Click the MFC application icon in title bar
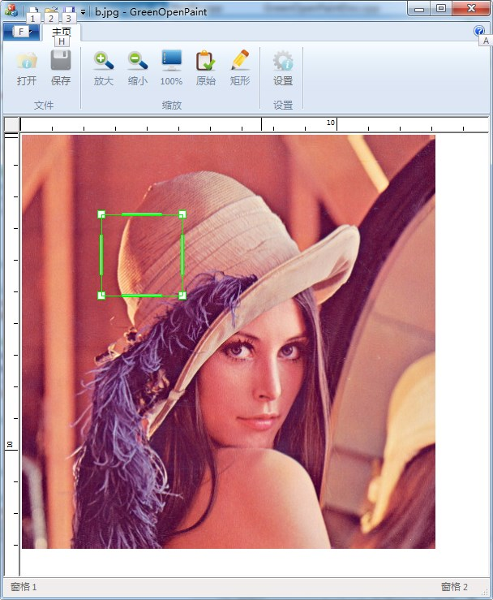493x600 pixels. pyautogui.click(x=11, y=11)
